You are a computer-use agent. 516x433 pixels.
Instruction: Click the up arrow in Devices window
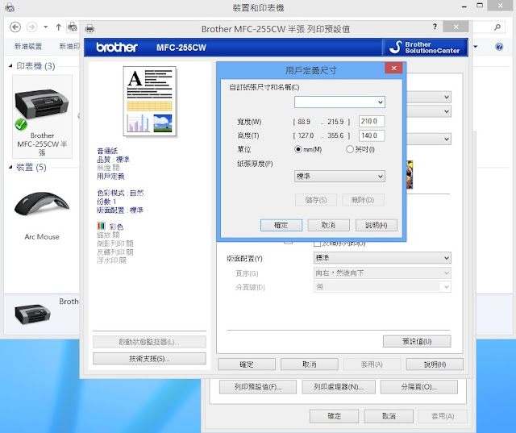point(59,27)
